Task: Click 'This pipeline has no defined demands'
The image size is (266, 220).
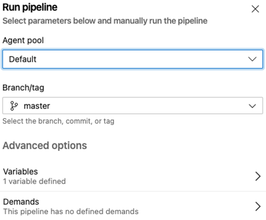Action: [71, 212]
